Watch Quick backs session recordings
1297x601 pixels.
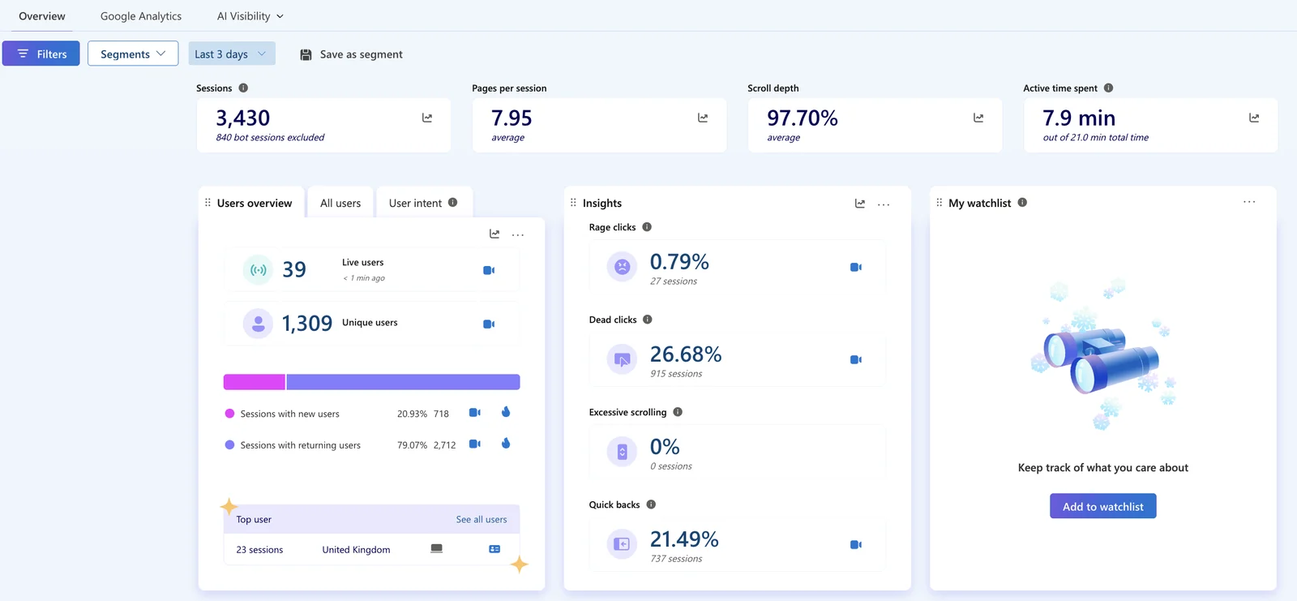point(855,544)
